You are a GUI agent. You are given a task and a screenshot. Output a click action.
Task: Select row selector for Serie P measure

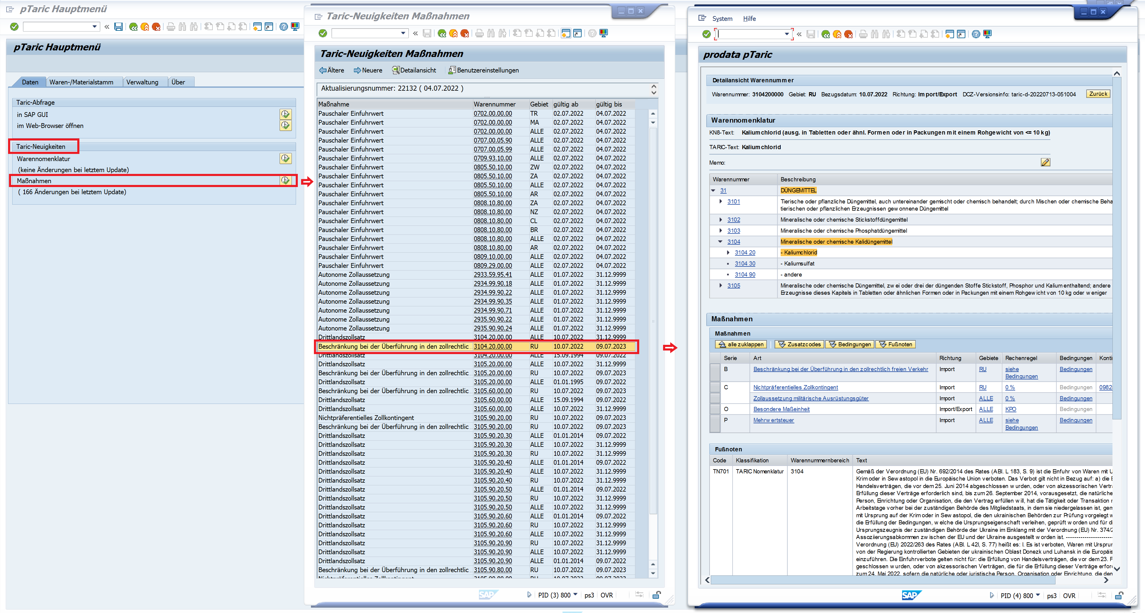point(715,423)
